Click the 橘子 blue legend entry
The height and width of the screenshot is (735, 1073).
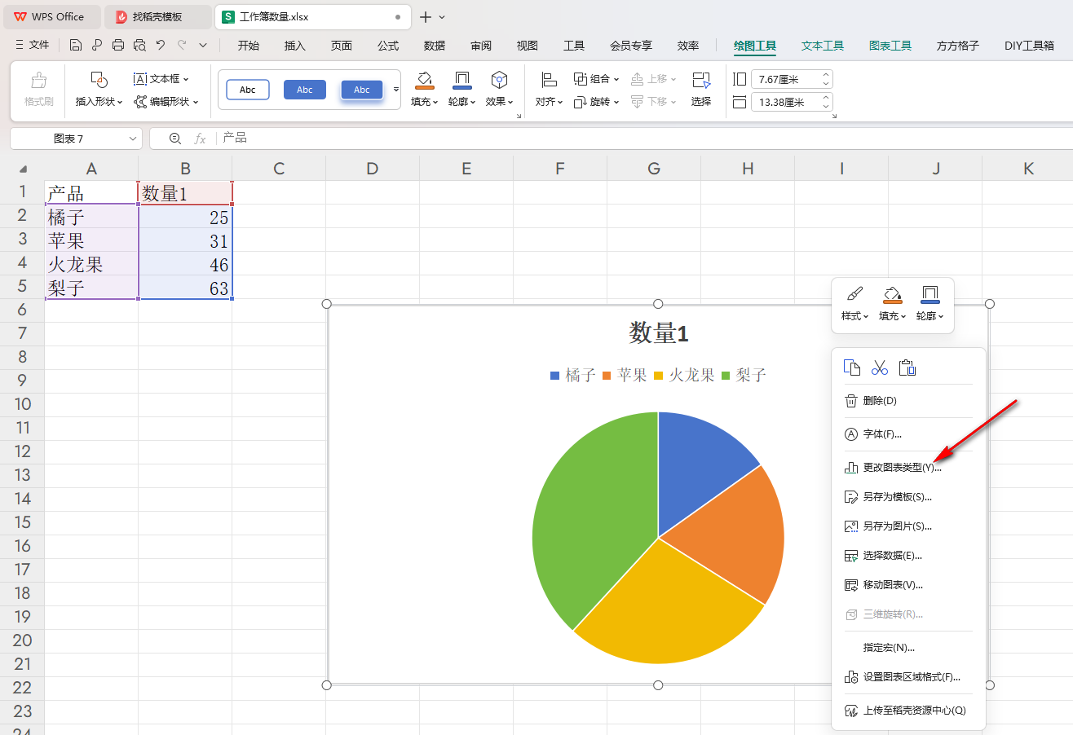(573, 376)
